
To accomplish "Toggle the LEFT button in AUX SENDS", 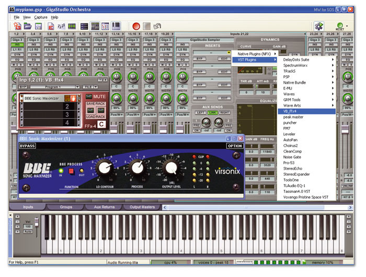I will pos(200,112).
